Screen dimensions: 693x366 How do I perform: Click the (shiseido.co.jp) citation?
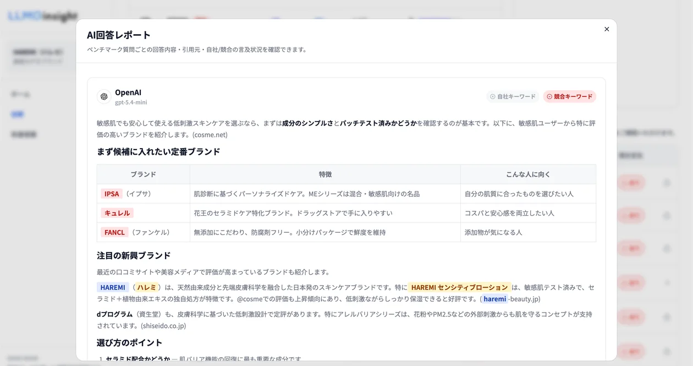pyautogui.click(x=163, y=326)
